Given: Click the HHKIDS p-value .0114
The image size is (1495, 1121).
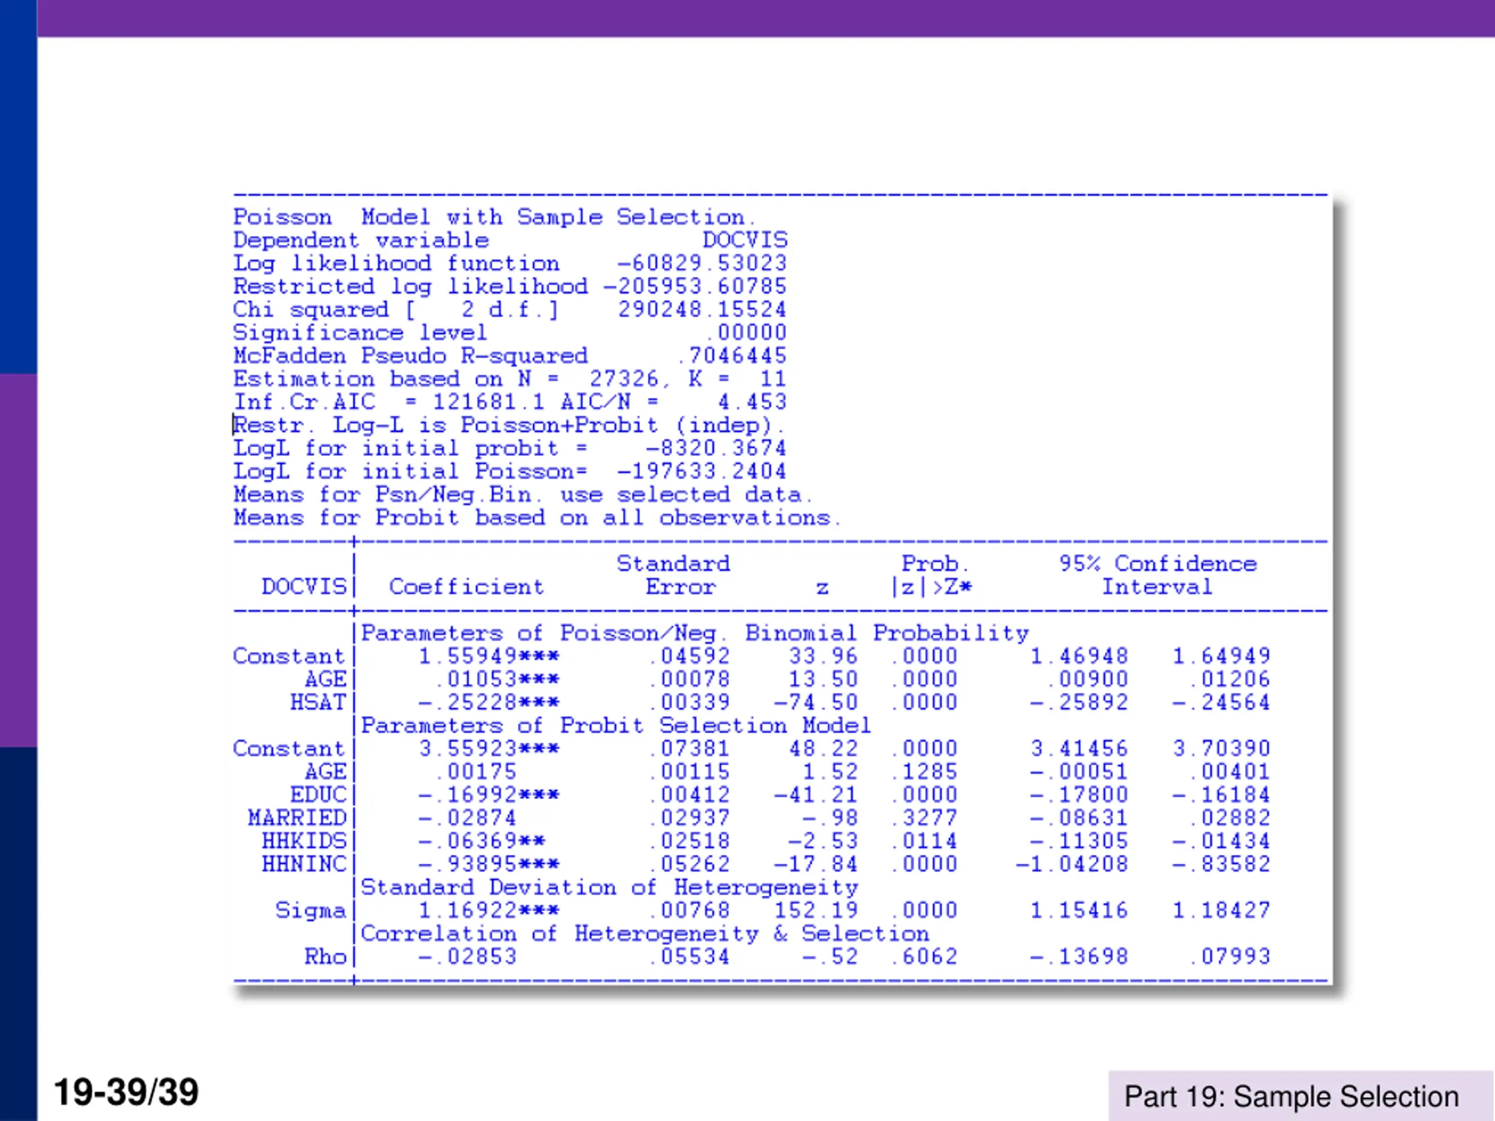Looking at the screenshot, I should pyautogui.click(x=924, y=841).
